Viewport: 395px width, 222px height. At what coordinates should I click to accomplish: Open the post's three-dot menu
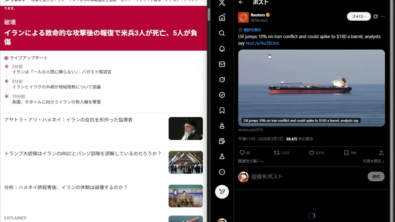click(383, 16)
